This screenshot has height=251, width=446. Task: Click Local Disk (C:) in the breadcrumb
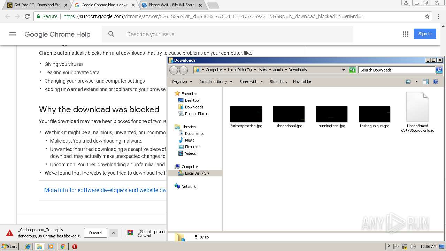[x=240, y=70]
